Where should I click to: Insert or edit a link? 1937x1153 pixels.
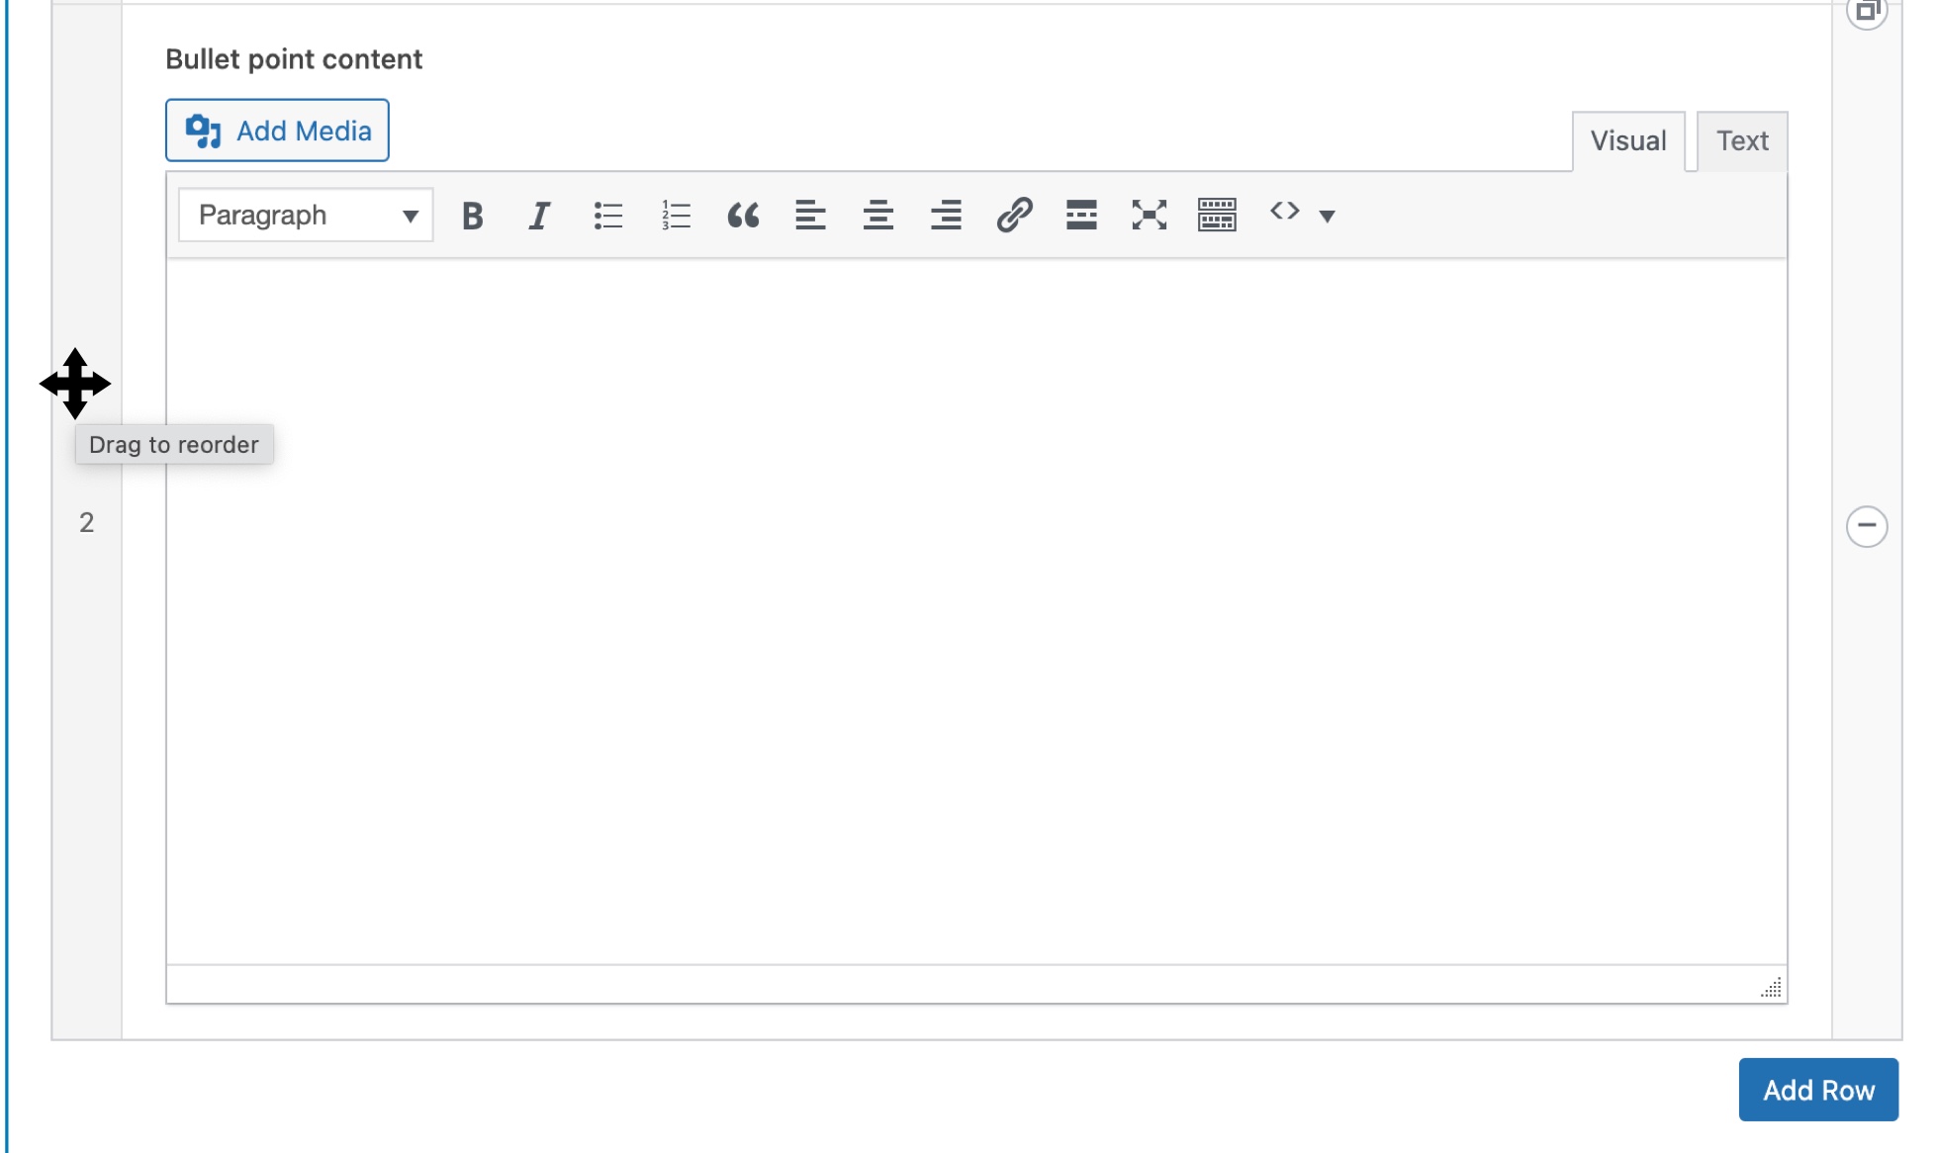(x=1014, y=215)
